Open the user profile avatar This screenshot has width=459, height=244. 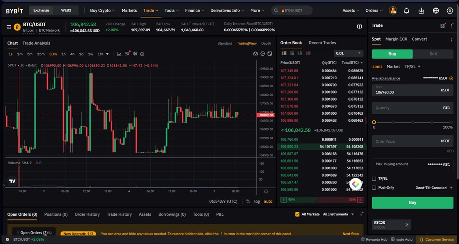coord(393,11)
